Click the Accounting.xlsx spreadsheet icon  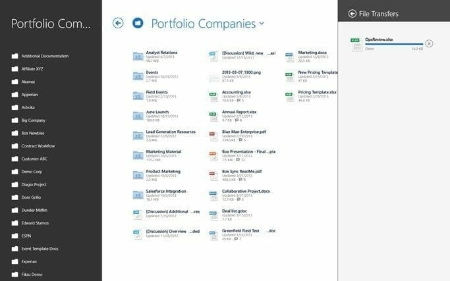coord(212,96)
